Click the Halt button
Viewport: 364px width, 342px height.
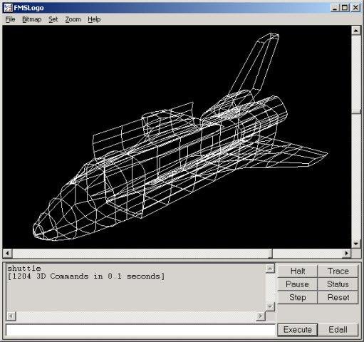pyautogui.click(x=297, y=271)
